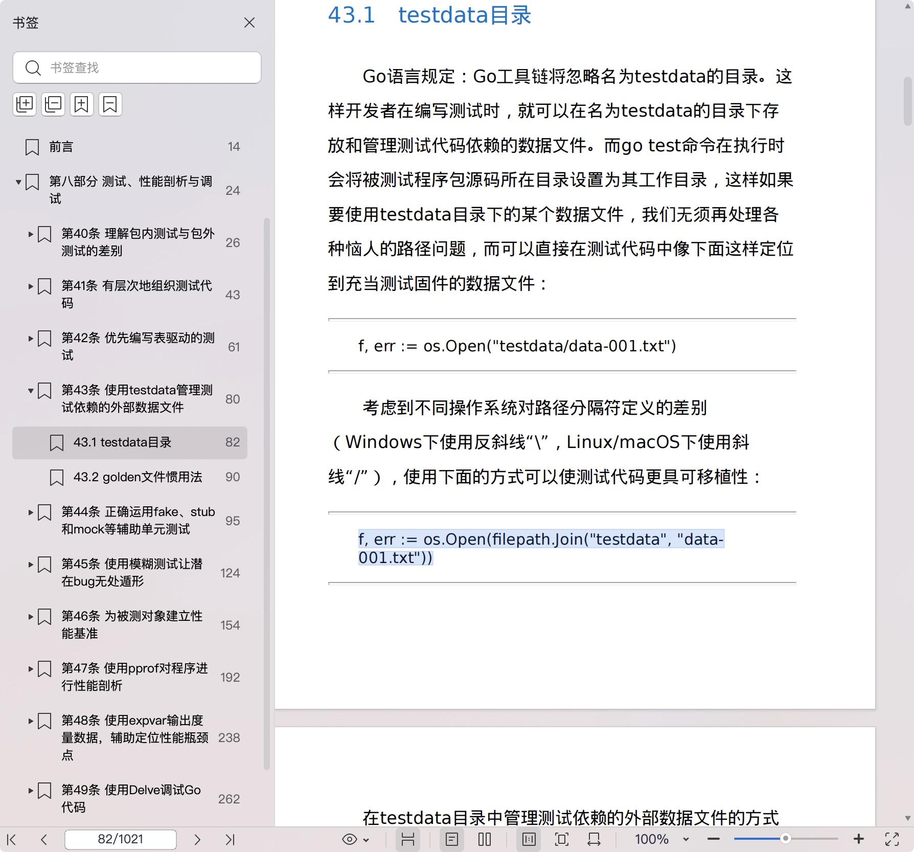Toggle eye protection view icon

(350, 839)
